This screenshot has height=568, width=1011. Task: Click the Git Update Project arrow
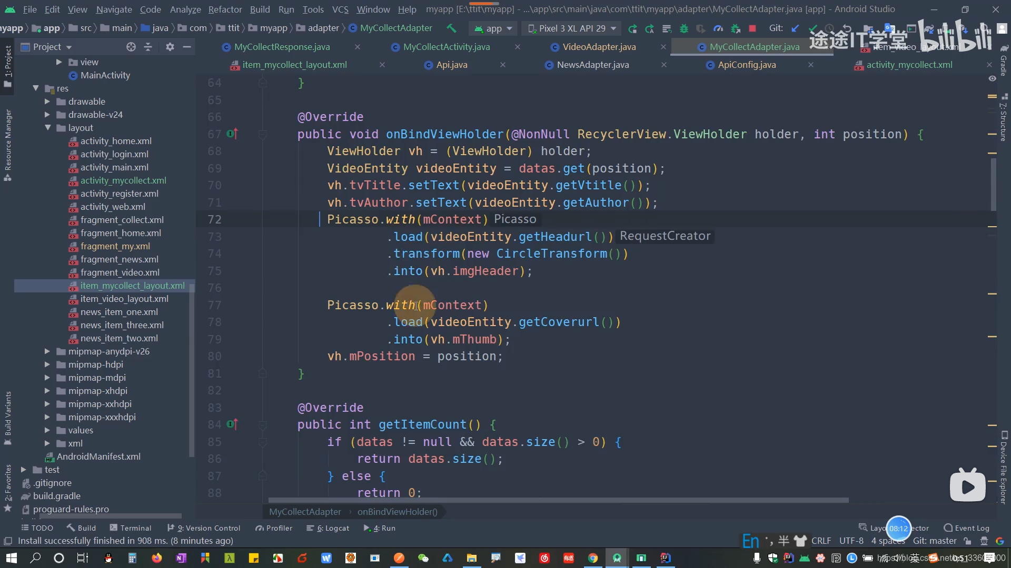(796, 28)
